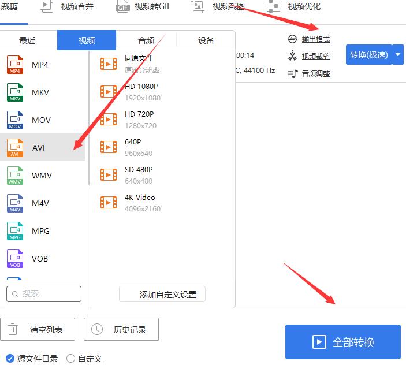
Task: Select the MPG format icon
Action: [x=15, y=231]
